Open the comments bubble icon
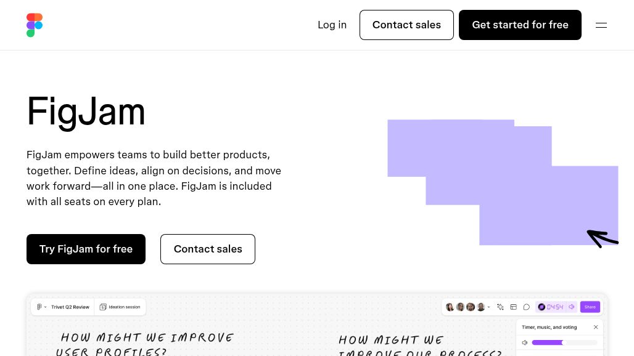Image resolution: width=634 pixels, height=356 pixels. [x=527, y=307]
